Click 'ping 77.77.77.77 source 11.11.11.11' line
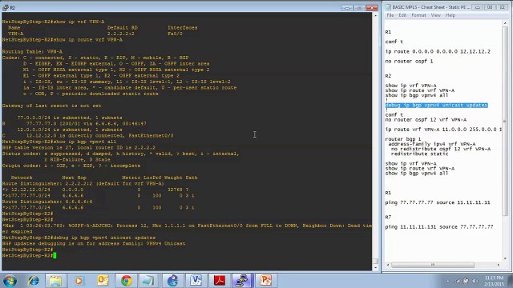The height and width of the screenshot is (288, 513). pos(438,202)
